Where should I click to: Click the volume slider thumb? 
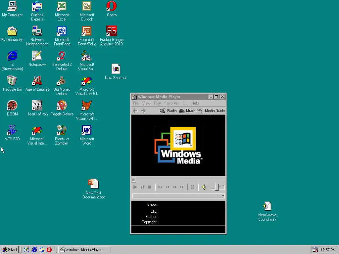(217, 187)
